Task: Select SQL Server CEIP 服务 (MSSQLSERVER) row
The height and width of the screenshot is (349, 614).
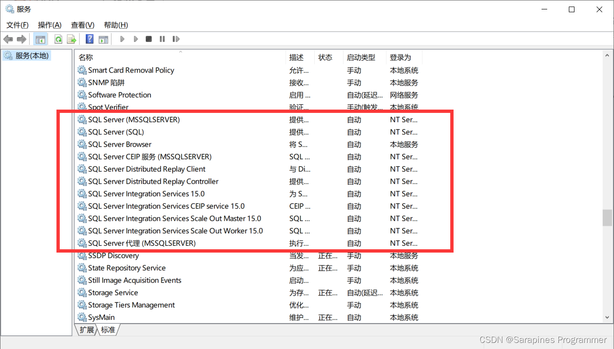Action: pyautogui.click(x=150, y=157)
